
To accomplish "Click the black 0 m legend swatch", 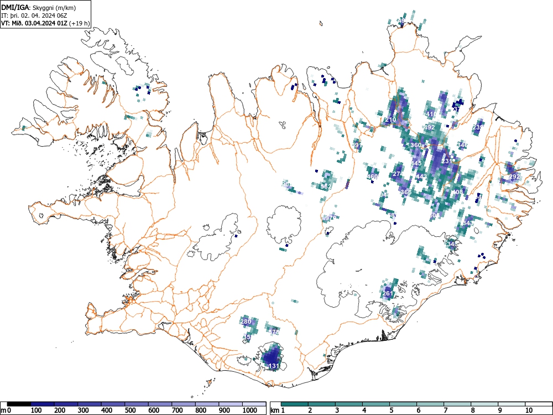I will pos(19,404).
